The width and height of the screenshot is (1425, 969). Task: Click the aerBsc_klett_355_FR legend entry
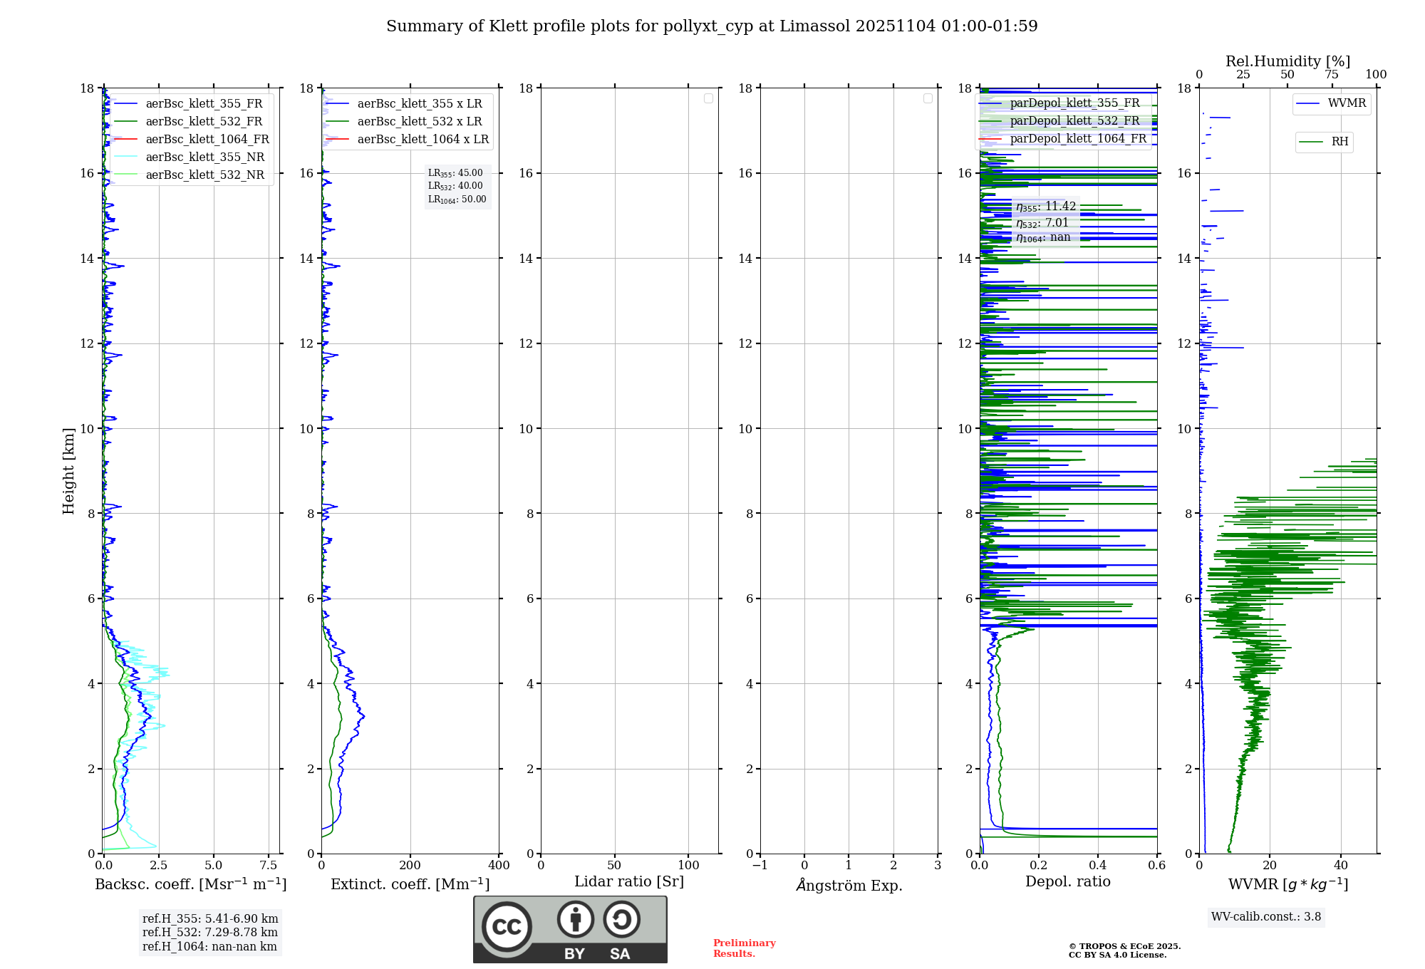(204, 104)
